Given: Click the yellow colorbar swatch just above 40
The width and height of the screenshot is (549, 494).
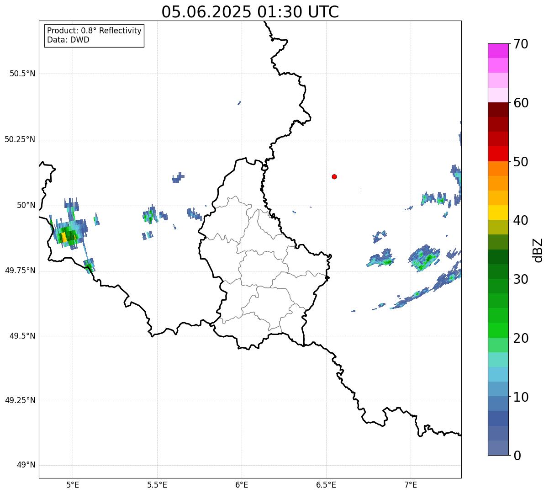Looking at the screenshot, I should point(498,212).
